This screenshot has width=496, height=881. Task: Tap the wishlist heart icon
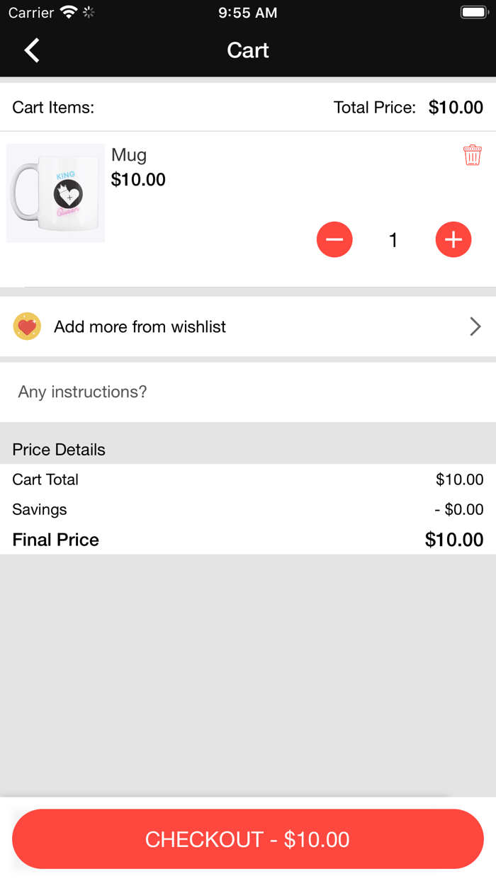[27, 326]
